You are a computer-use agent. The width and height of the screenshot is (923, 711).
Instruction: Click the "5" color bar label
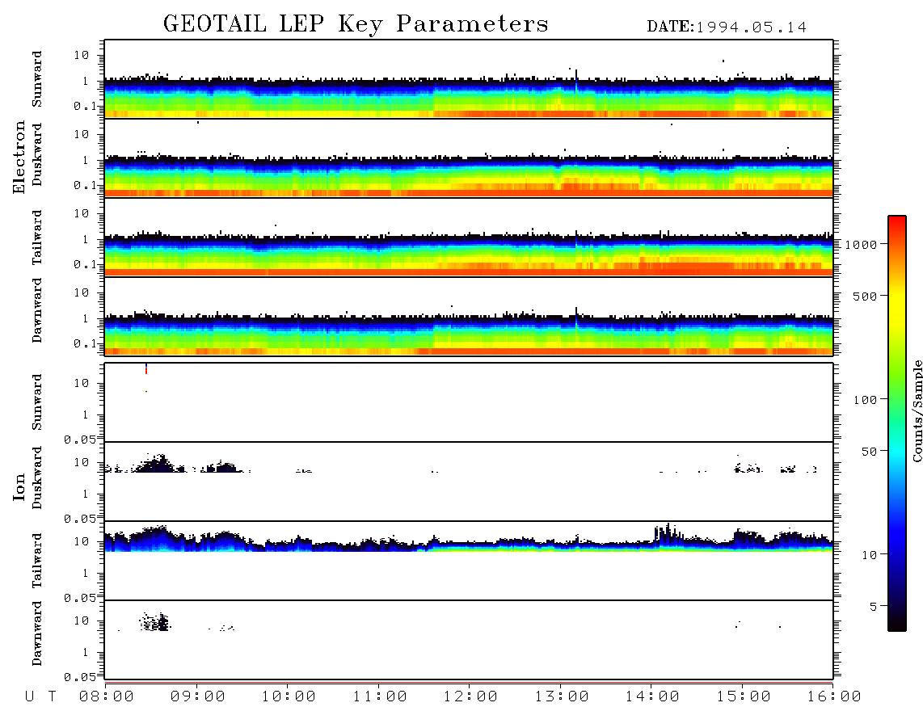click(873, 607)
